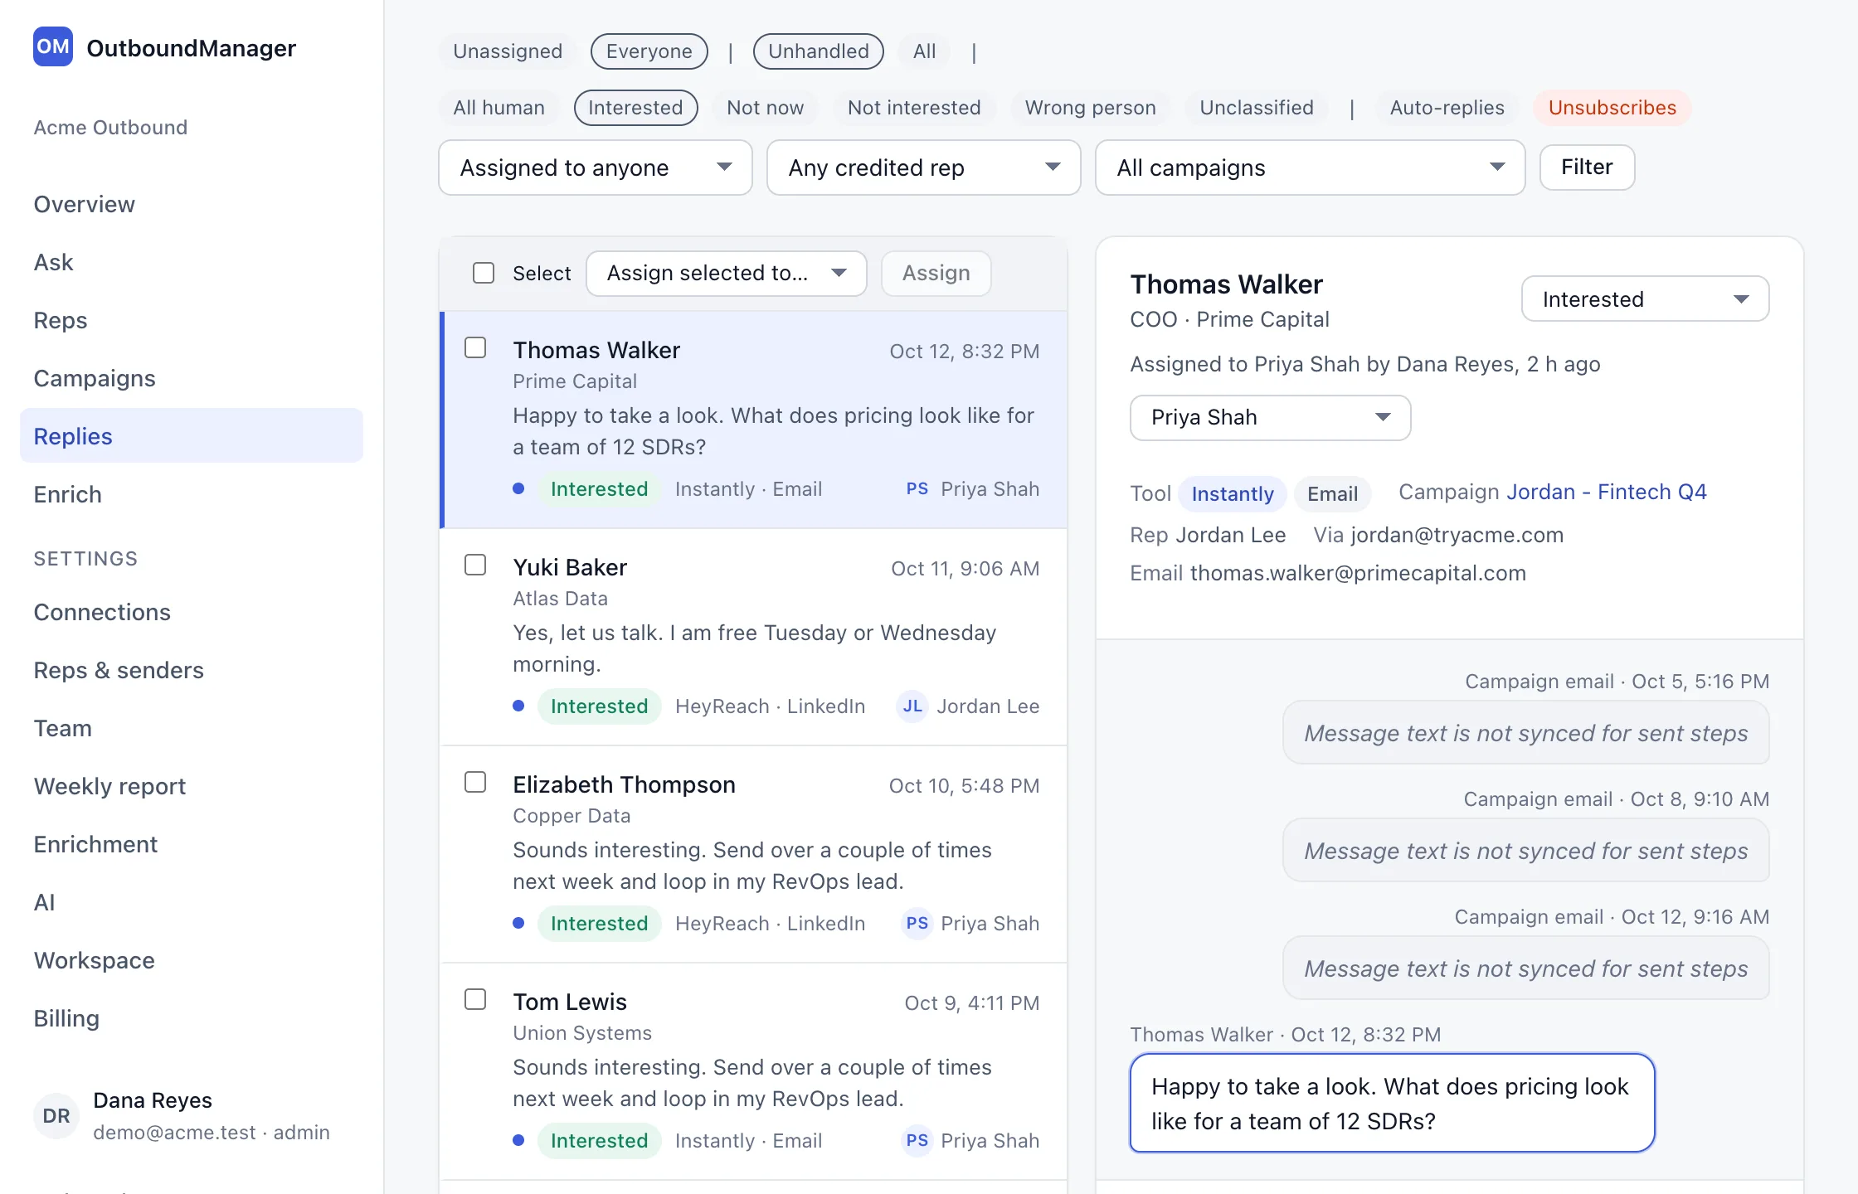This screenshot has width=1858, height=1194.
Task: Click the PS avatar in Elizabeth Thompson row
Action: tap(917, 924)
